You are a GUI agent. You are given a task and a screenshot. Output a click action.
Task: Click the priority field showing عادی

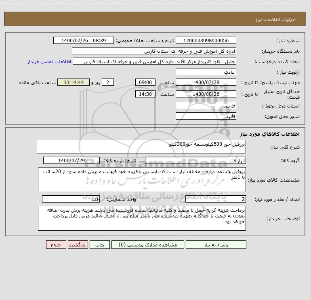point(206,72)
